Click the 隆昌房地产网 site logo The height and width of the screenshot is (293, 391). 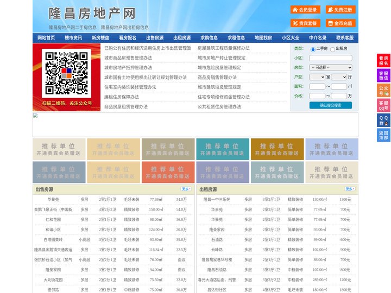click(92, 13)
